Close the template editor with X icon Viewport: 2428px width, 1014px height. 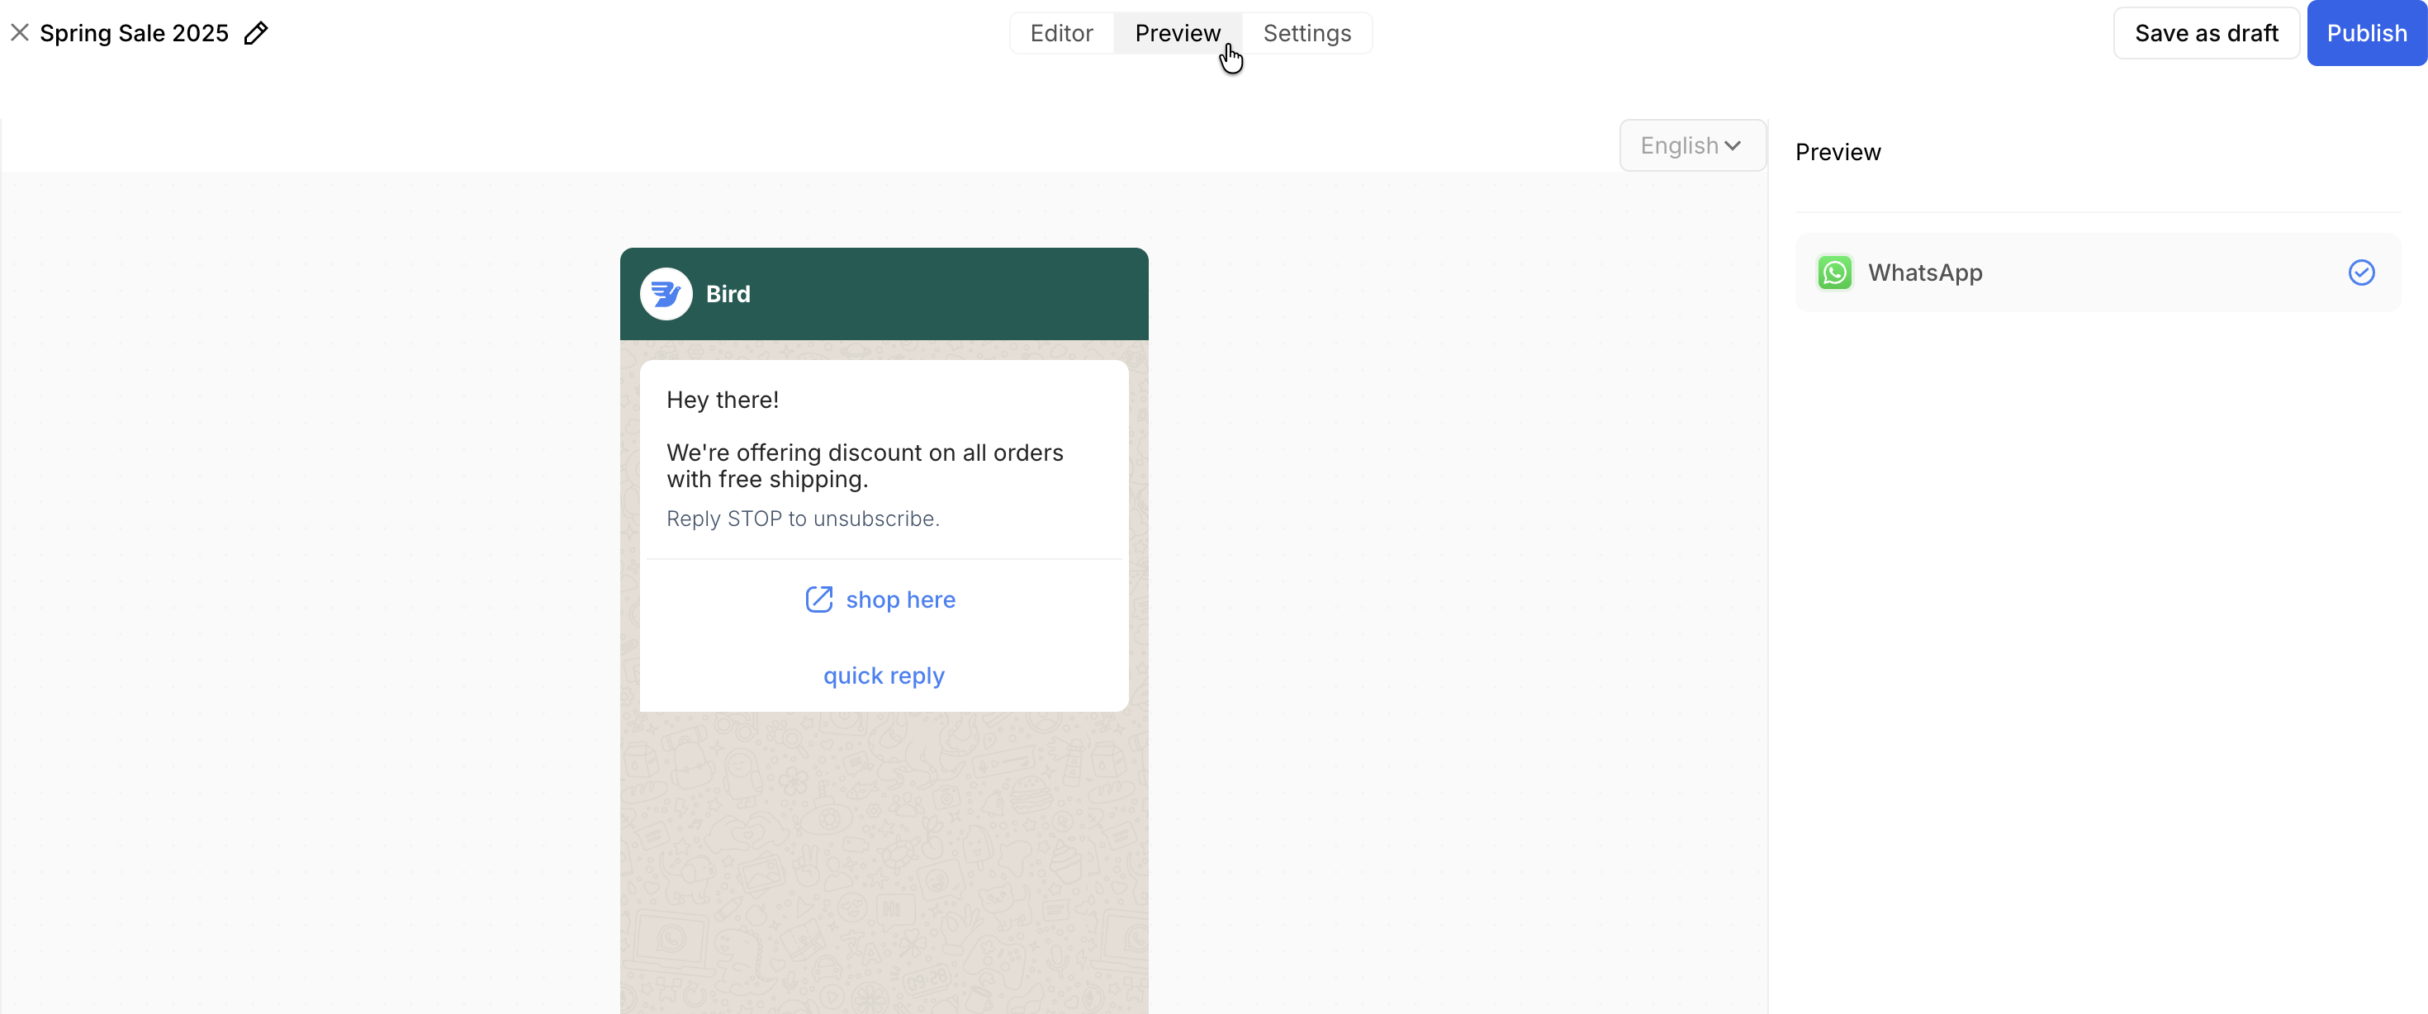[20, 33]
